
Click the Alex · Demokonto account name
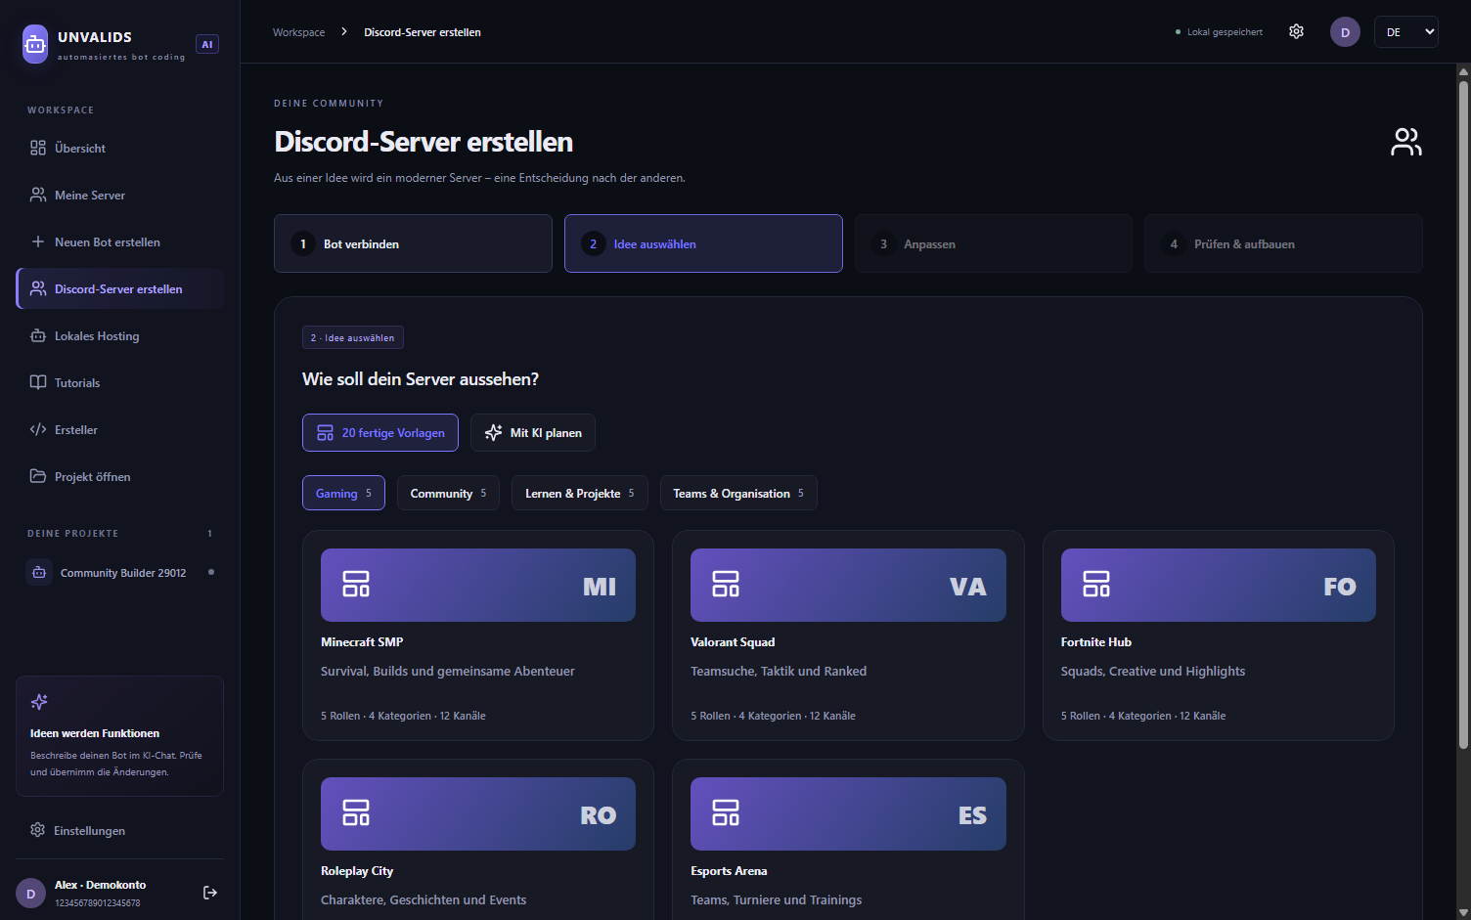point(100,885)
